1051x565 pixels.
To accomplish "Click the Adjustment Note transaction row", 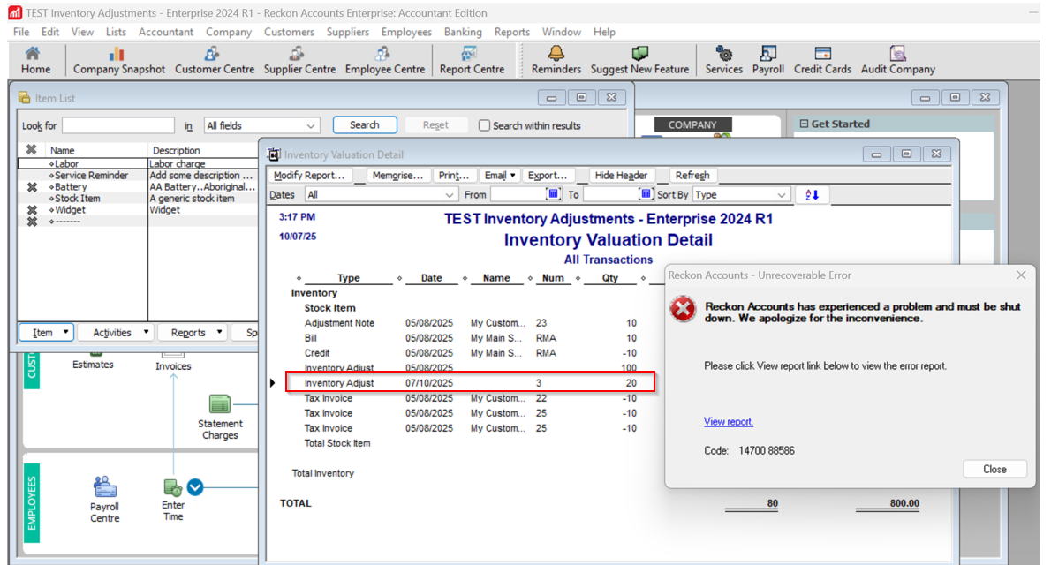I will pos(470,323).
